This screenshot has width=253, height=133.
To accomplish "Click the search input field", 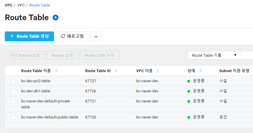I will click(x=247, y=55).
